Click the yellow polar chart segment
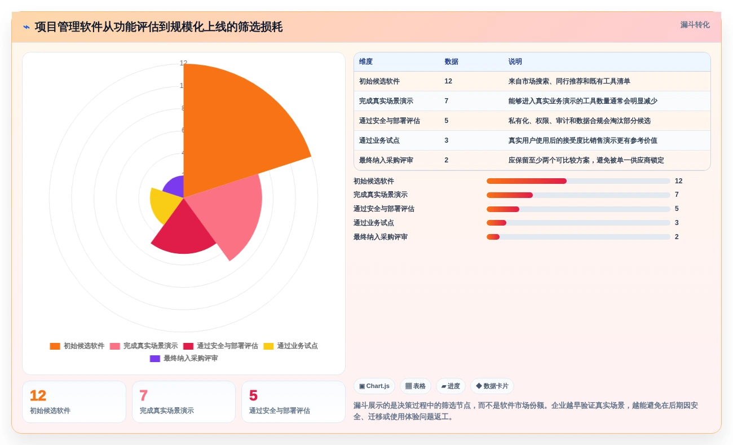 [164, 206]
